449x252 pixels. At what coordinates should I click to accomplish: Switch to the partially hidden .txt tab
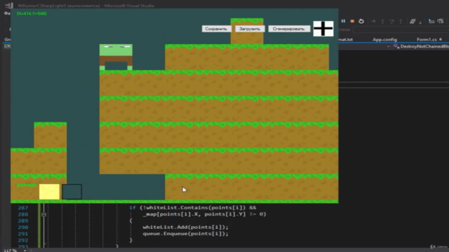(346, 39)
